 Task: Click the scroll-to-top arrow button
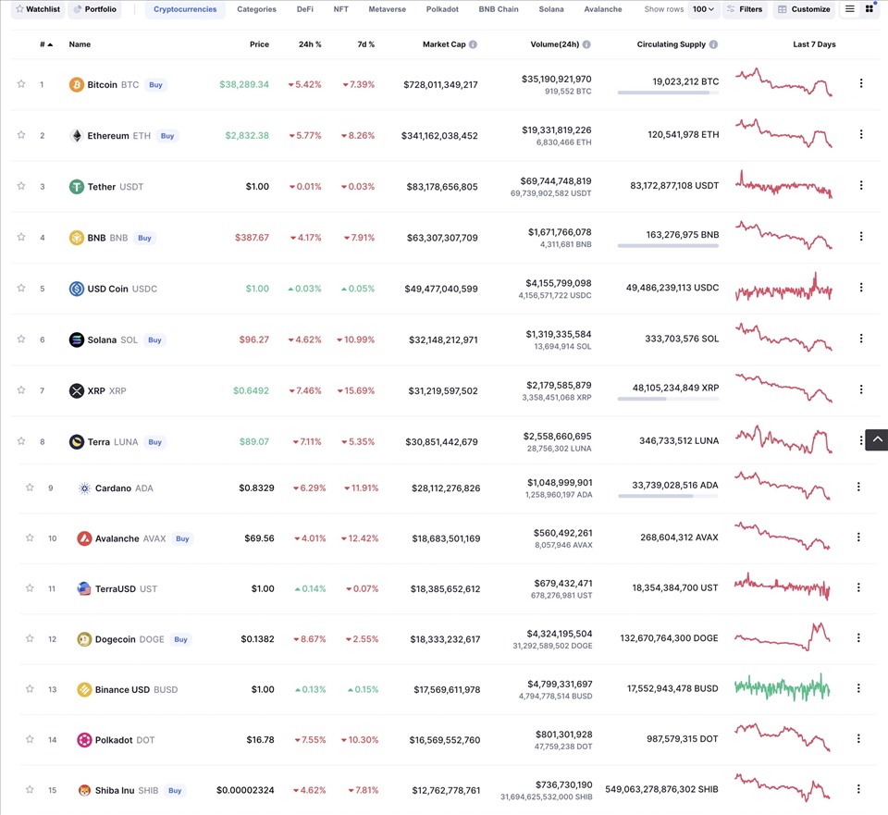click(x=876, y=440)
